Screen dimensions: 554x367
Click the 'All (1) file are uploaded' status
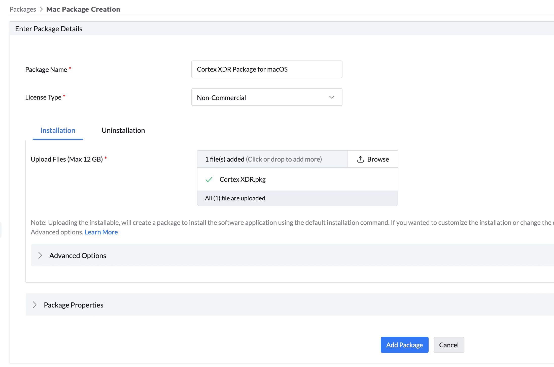tap(235, 198)
